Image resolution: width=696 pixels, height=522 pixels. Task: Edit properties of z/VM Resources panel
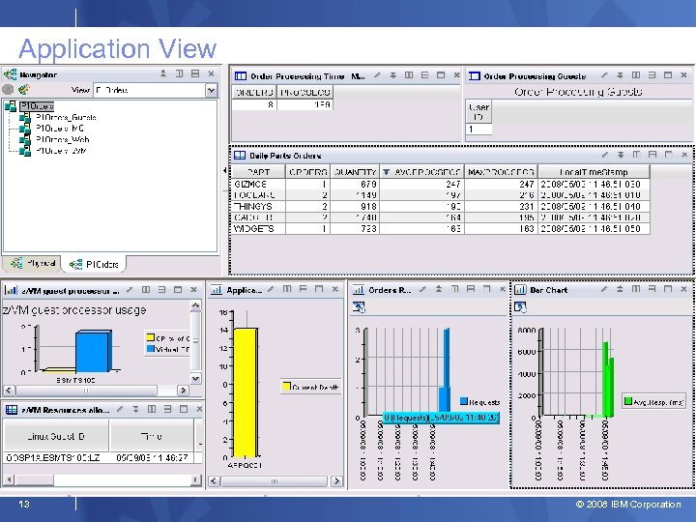[x=120, y=409]
